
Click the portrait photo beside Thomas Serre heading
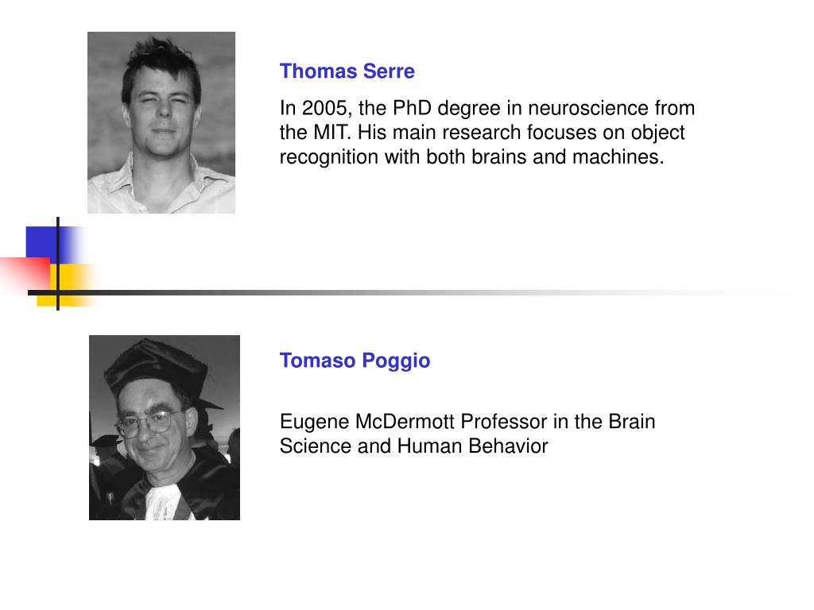coord(161,122)
